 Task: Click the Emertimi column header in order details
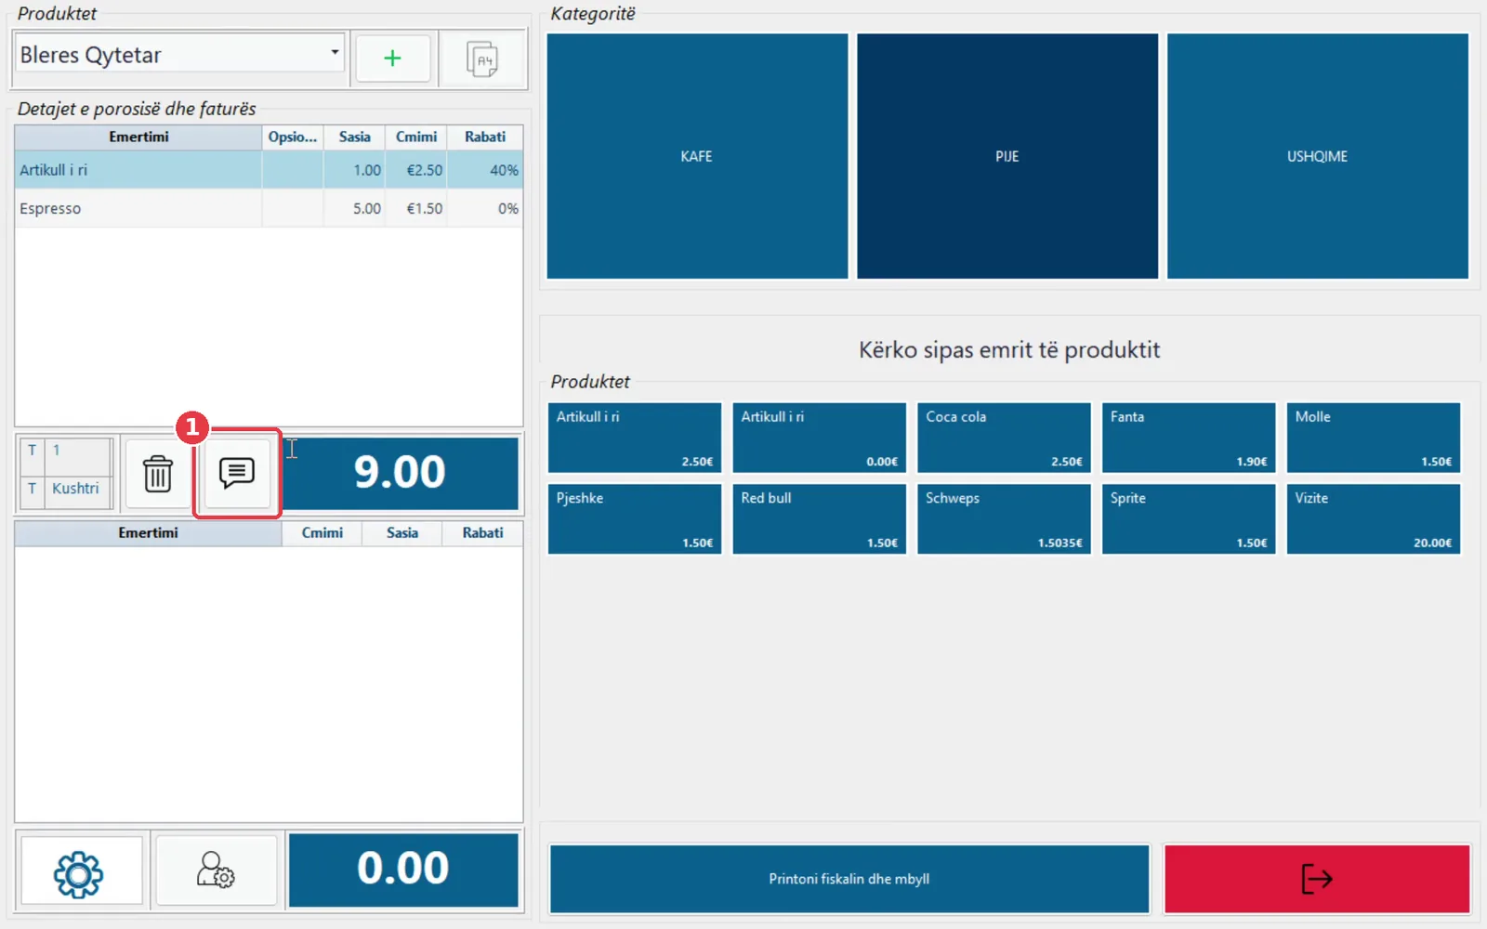click(138, 137)
